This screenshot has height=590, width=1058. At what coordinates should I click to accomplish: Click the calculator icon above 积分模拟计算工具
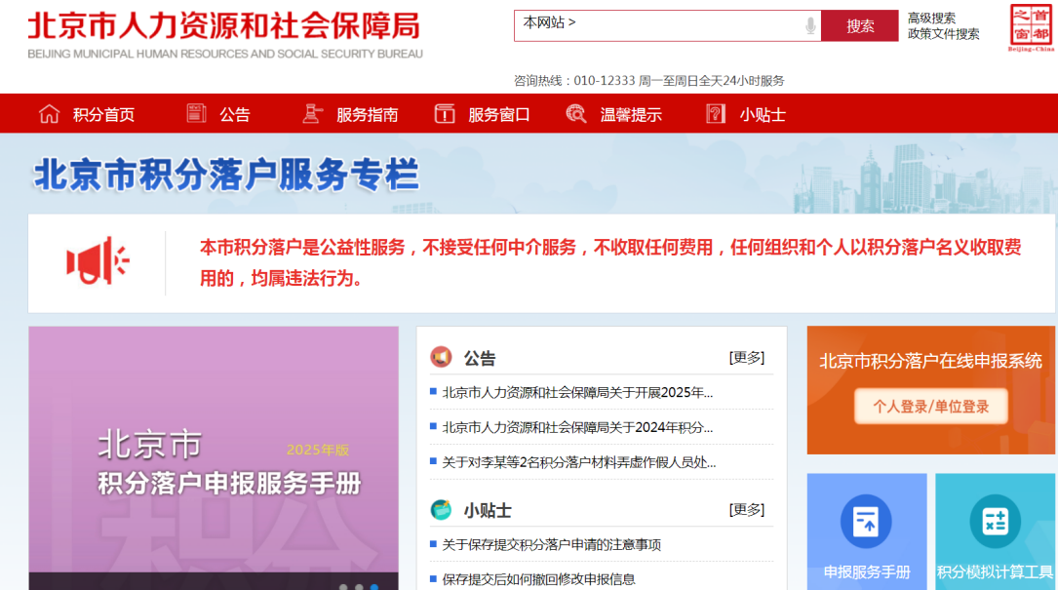996,522
